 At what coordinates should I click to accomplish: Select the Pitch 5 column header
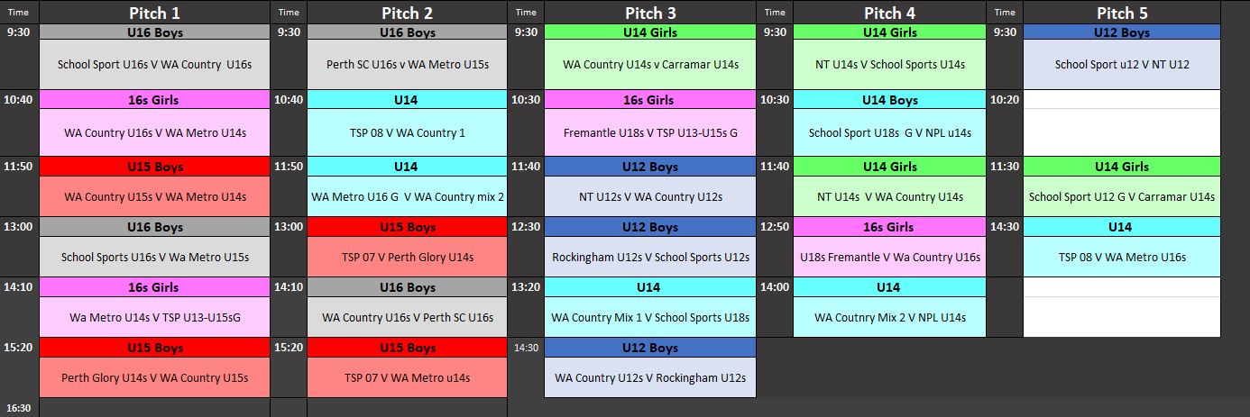[1122, 13]
